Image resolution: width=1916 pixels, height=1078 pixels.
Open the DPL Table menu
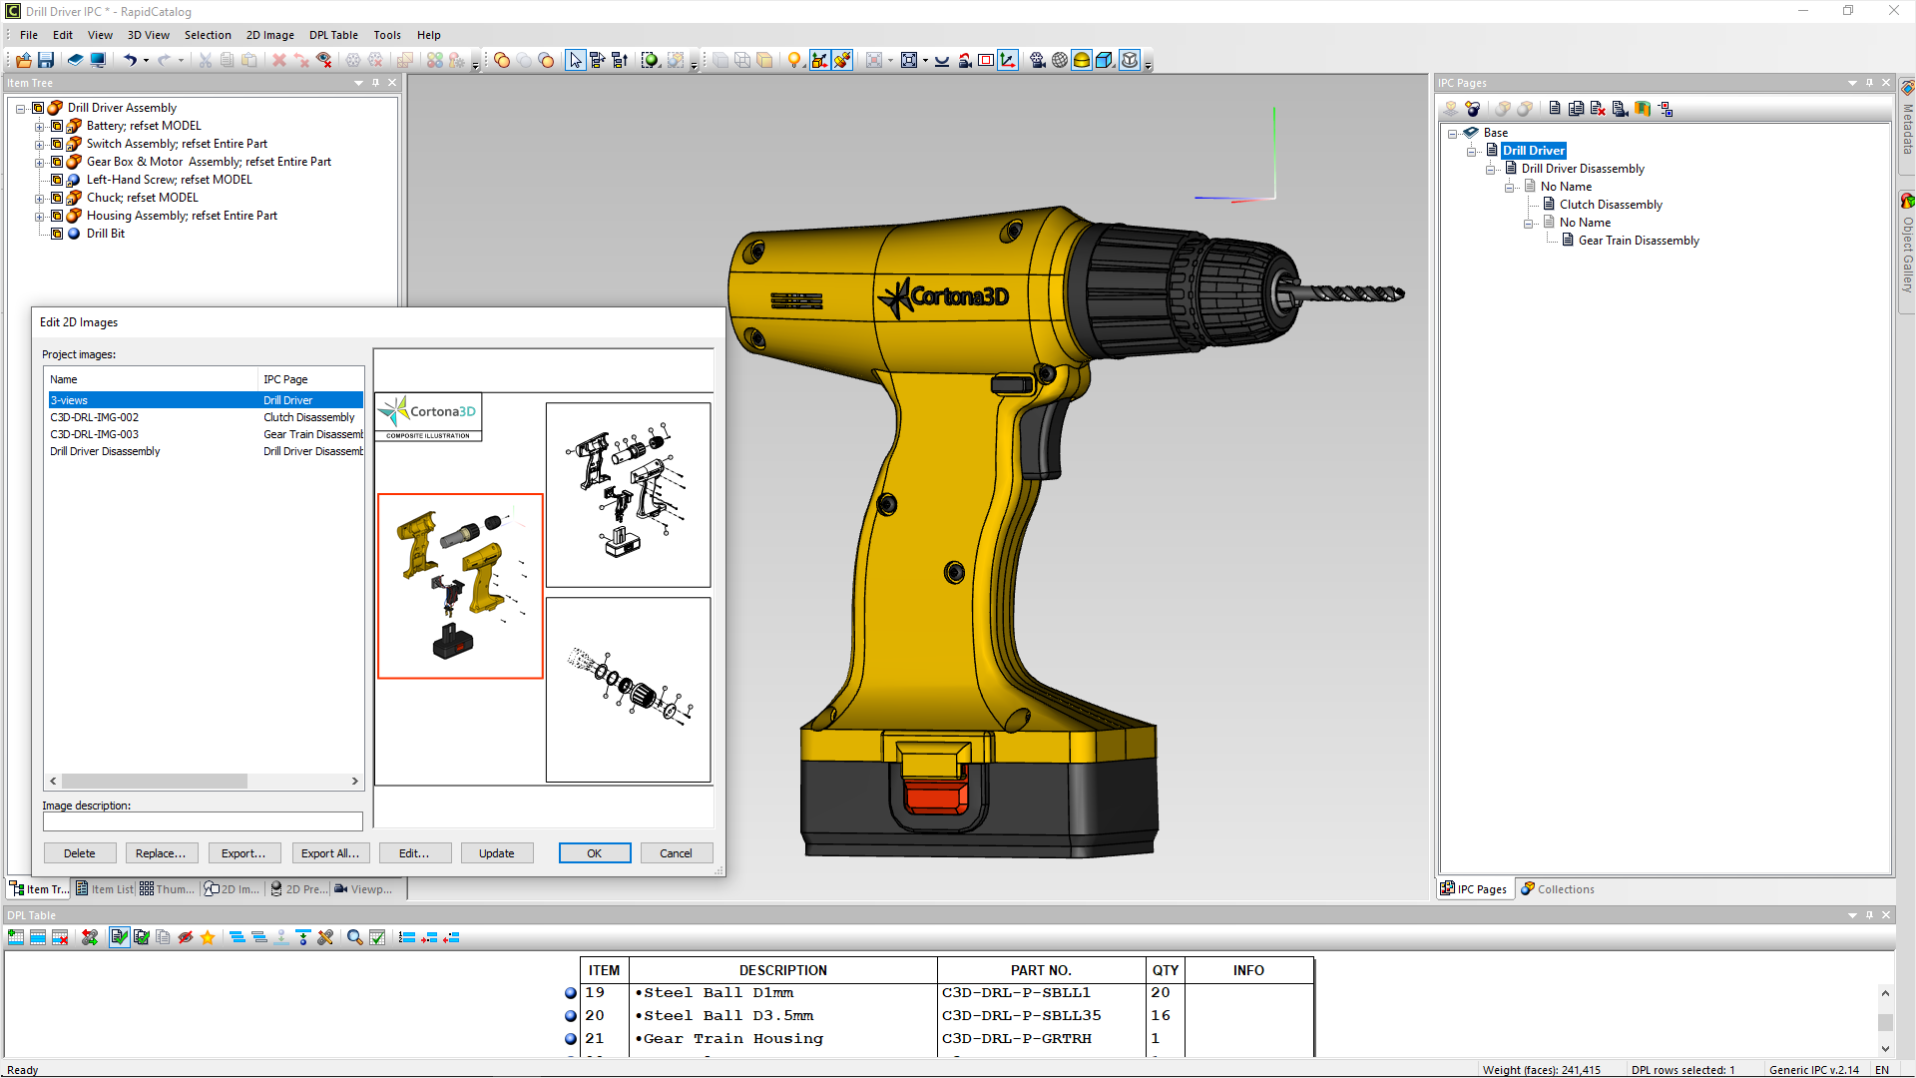332,35
